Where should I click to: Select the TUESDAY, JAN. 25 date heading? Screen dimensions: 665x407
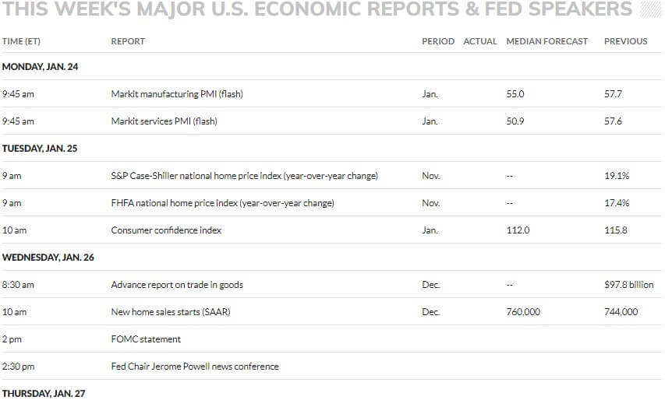(40, 149)
